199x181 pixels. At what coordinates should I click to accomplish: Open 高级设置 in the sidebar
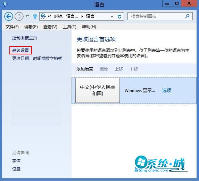coord(20,51)
